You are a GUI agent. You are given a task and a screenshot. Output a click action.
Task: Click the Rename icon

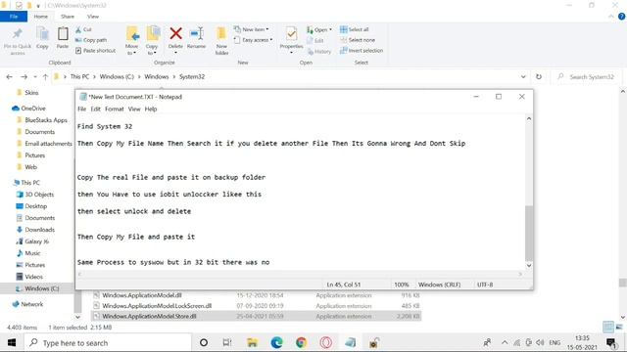[x=196, y=34]
